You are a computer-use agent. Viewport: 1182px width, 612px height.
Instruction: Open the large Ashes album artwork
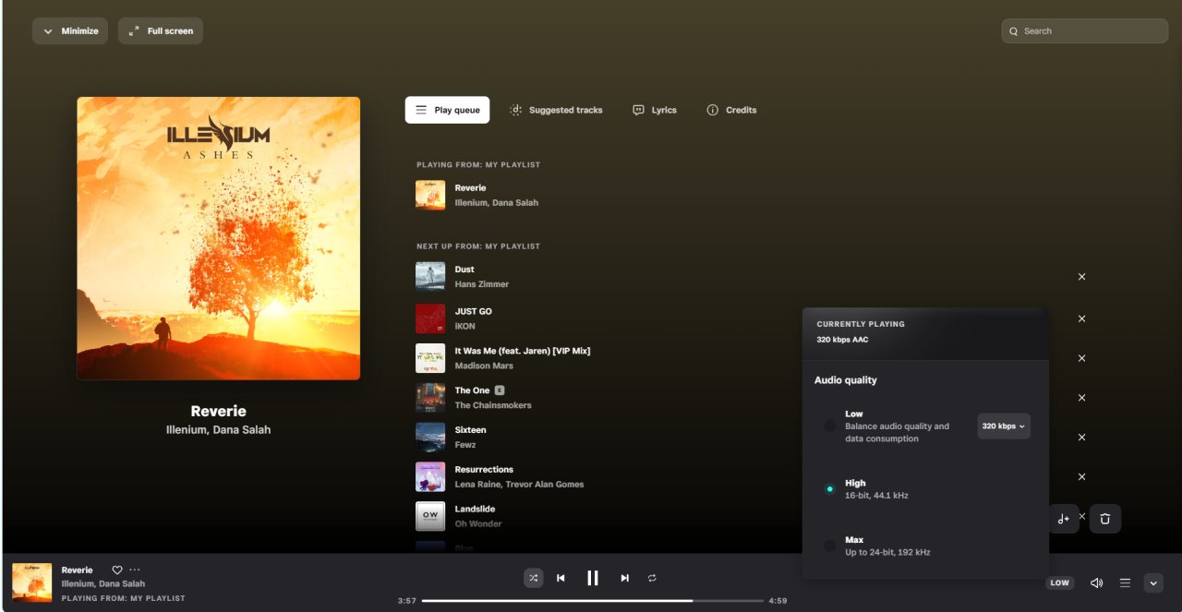pos(218,238)
